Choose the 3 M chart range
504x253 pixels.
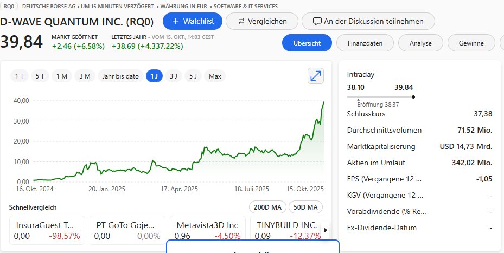(x=85, y=76)
